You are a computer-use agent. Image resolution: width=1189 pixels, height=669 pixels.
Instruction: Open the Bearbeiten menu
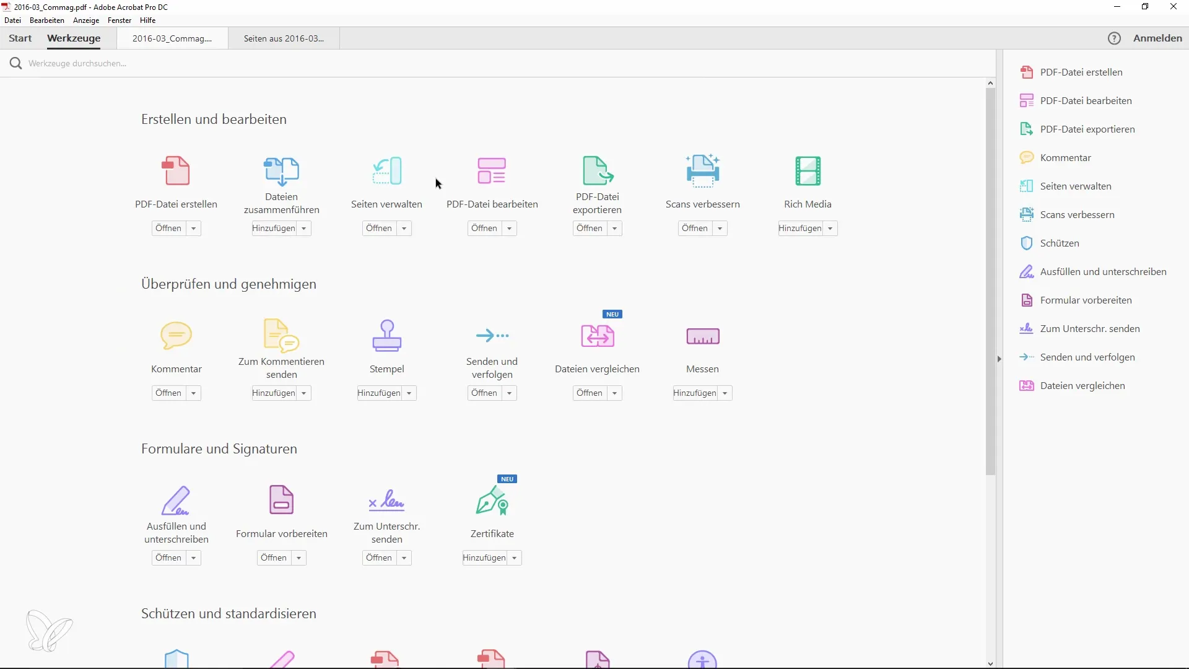47,20
